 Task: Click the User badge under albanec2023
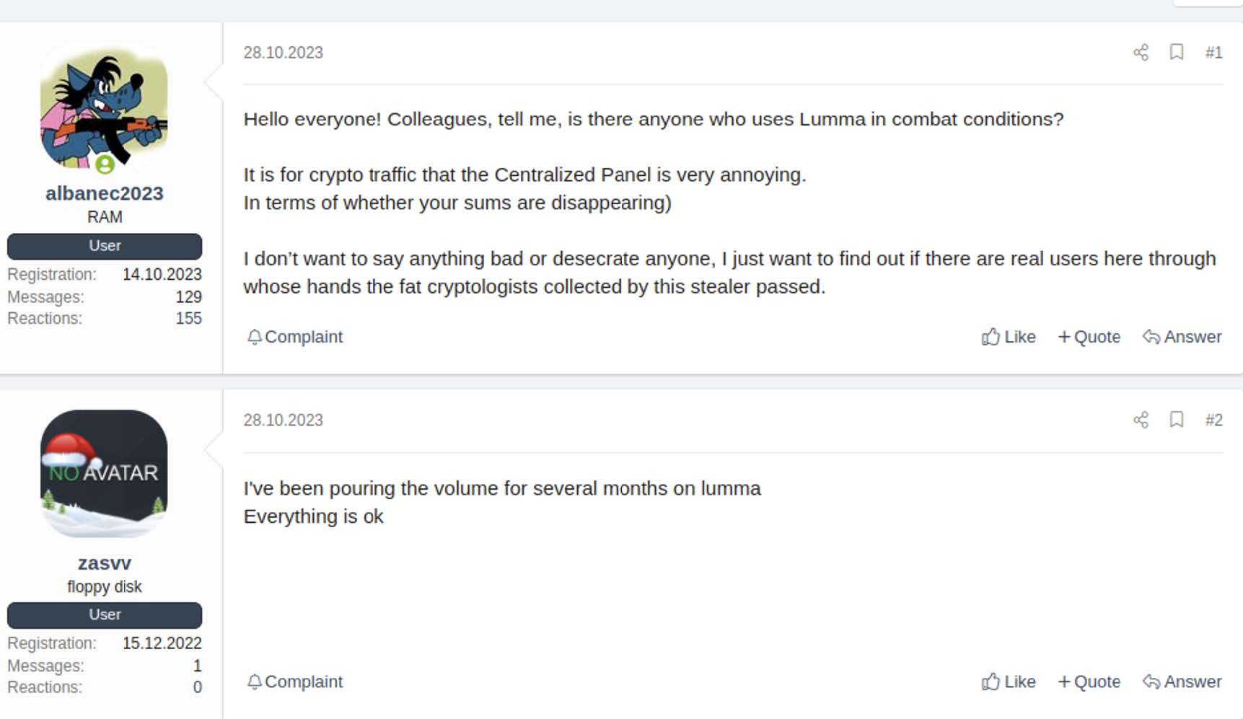coord(104,246)
